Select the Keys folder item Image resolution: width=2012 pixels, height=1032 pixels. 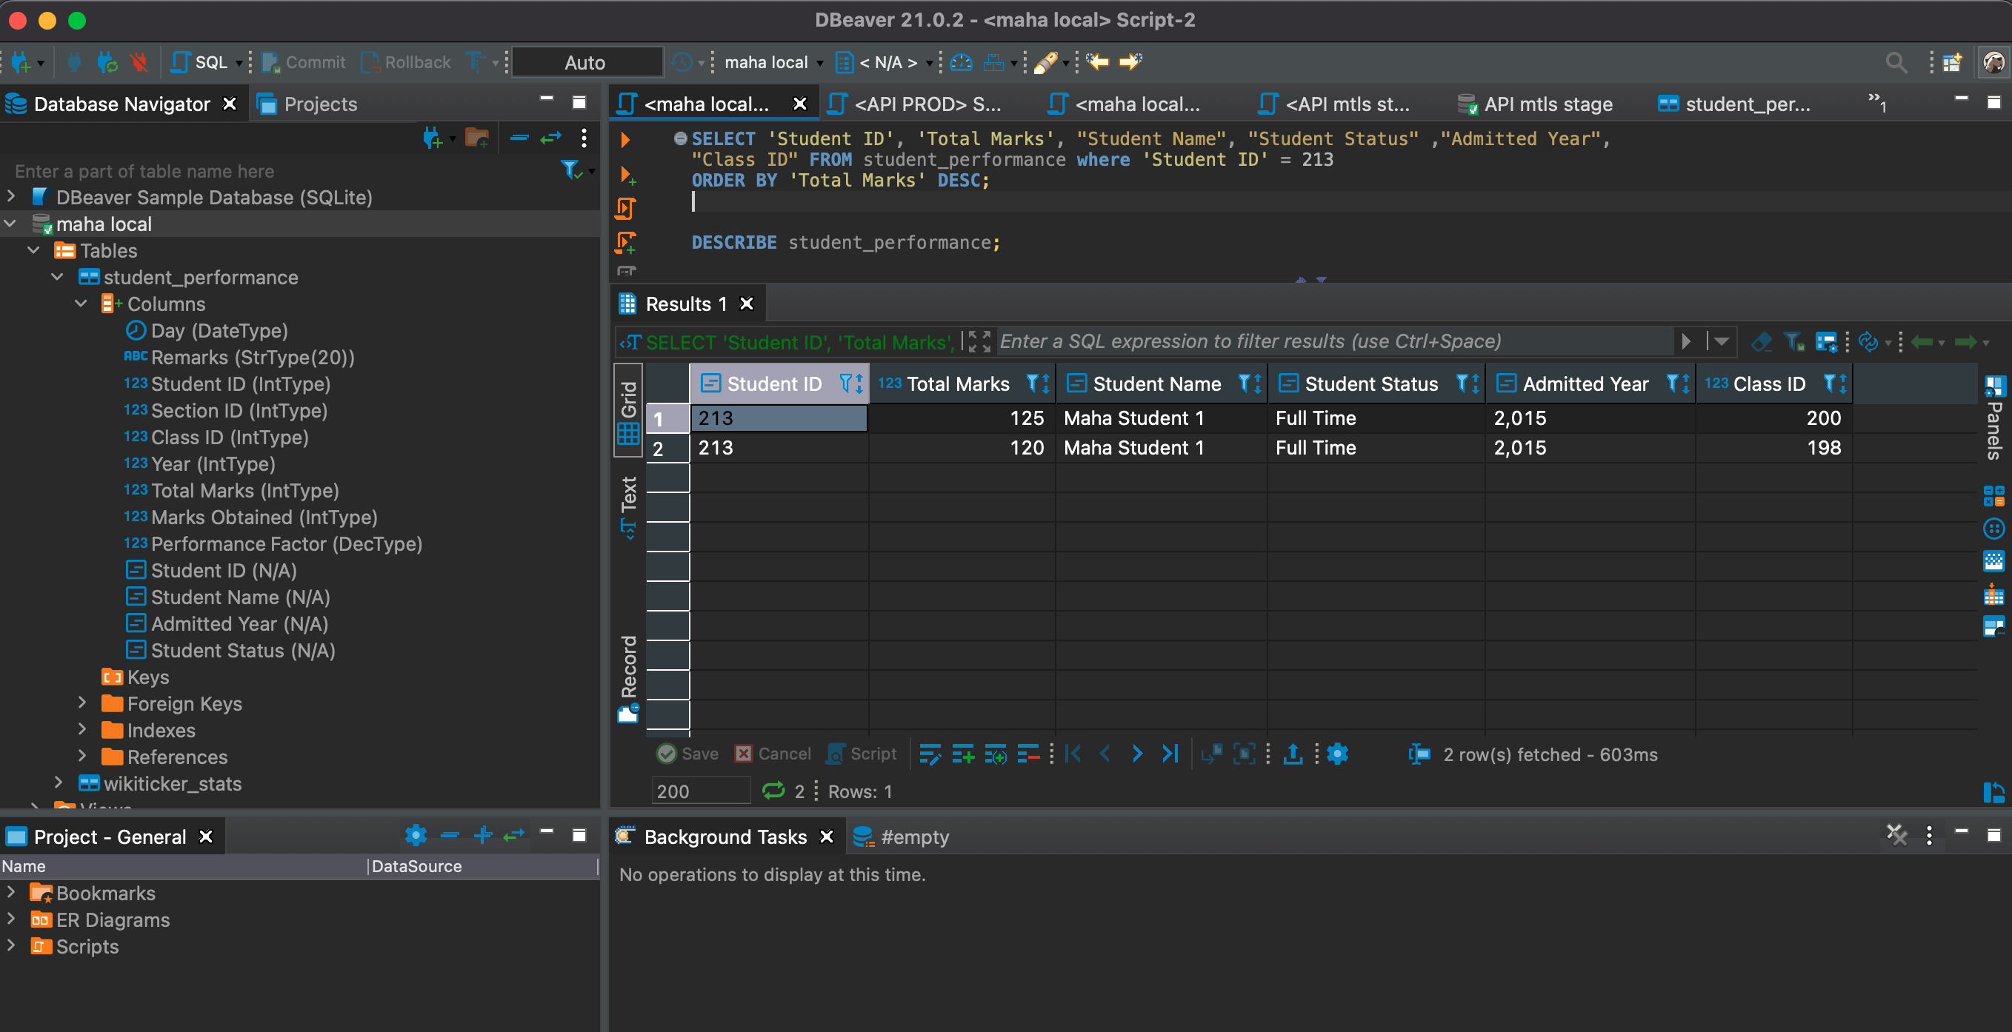pos(147,677)
